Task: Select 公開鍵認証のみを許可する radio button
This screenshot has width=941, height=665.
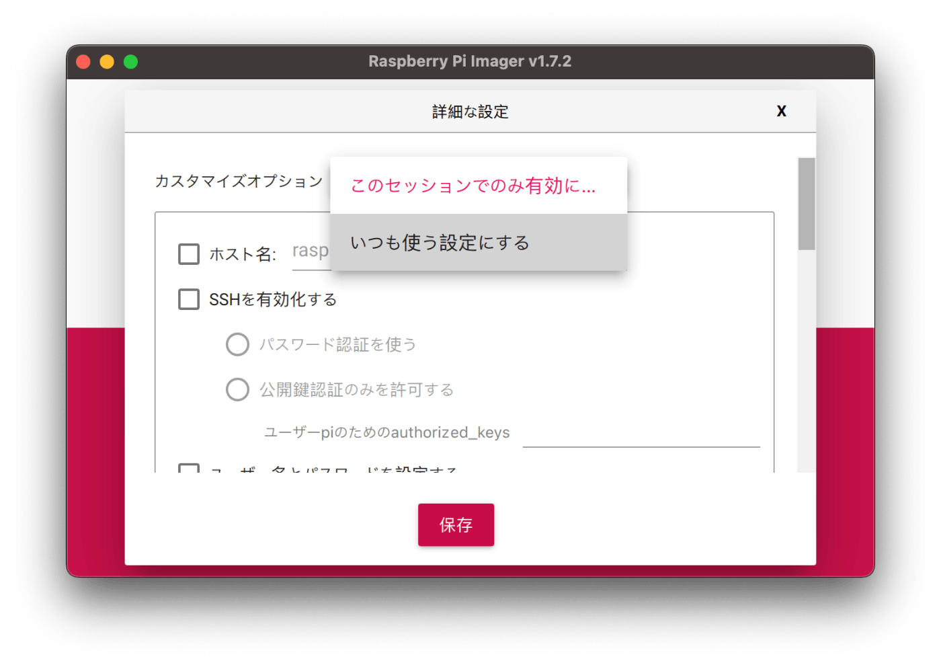Action: click(x=237, y=389)
